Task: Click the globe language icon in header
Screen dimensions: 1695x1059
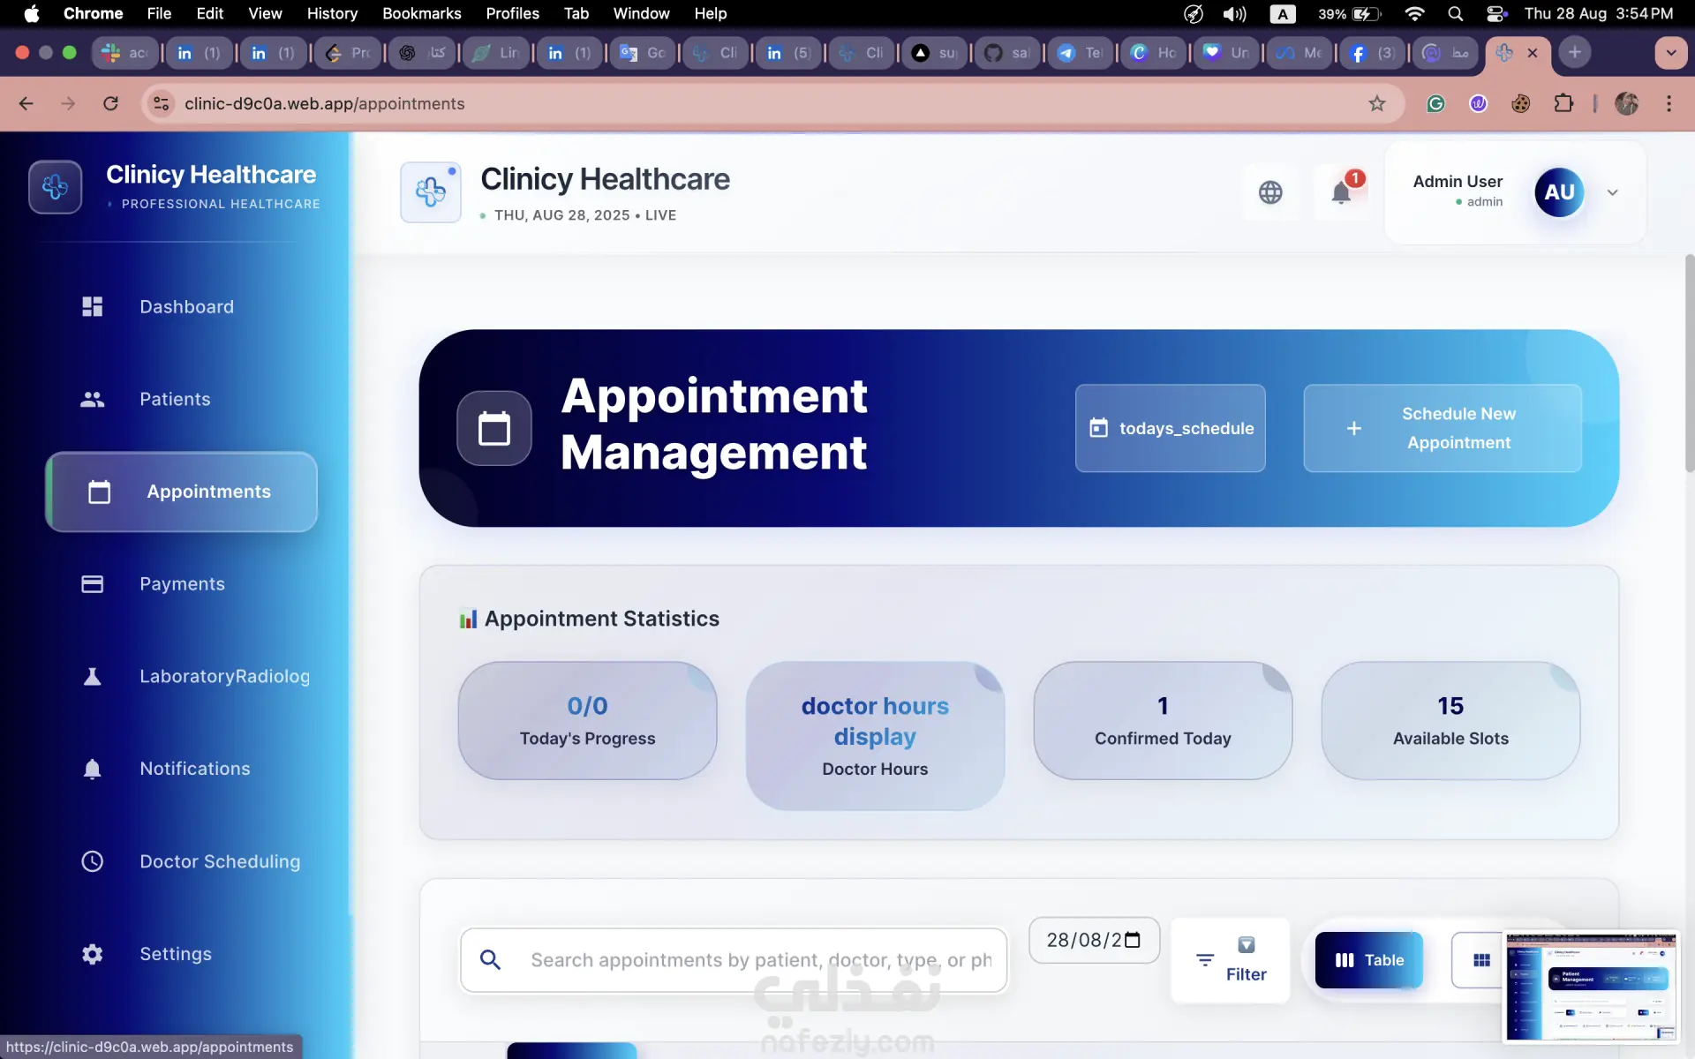Action: click(1270, 192)
